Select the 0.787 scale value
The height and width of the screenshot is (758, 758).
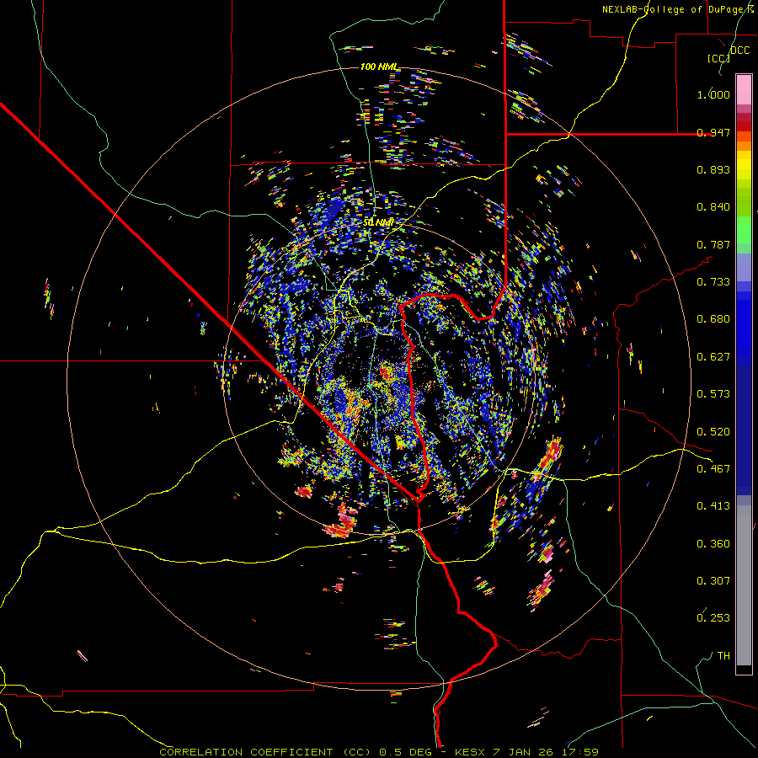713,244
